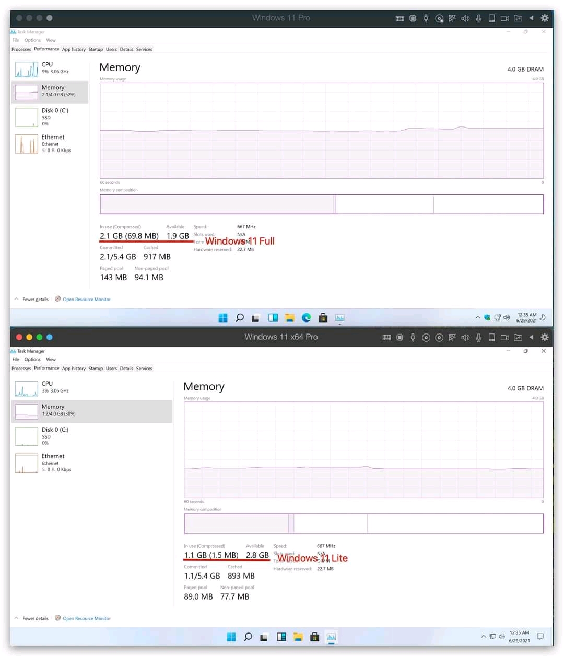
Task: Open Start menu in Windows 11 Pro taskbar
Action: click(x=223, y=318)
